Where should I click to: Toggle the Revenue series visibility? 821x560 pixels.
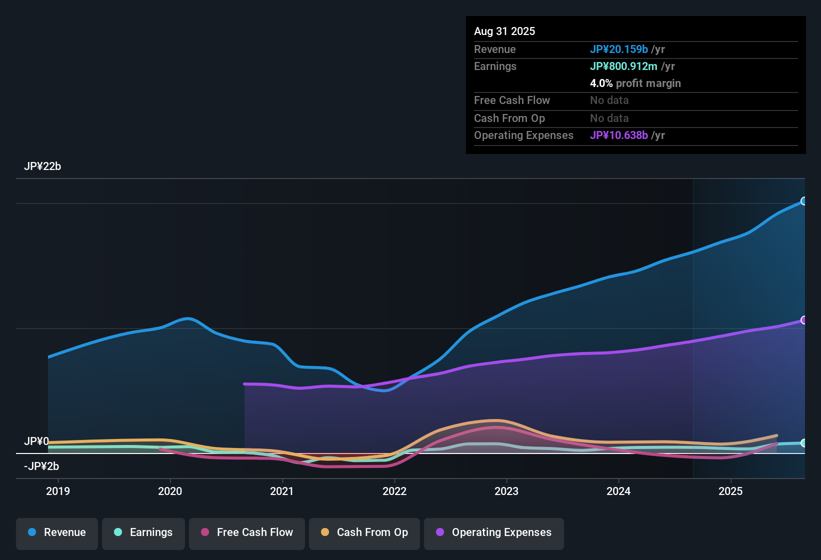56,532
